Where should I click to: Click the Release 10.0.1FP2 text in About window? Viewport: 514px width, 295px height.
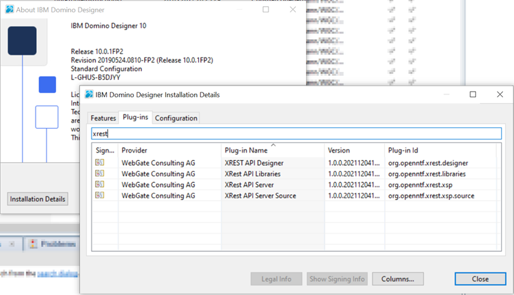(97, 51)
